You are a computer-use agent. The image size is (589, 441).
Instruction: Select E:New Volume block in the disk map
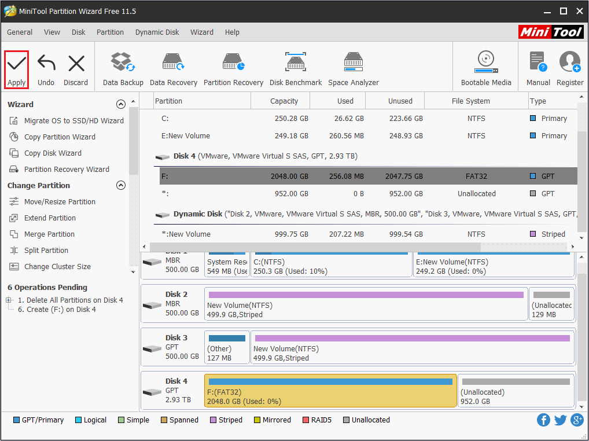pyautogui.click(x=494, y=264)
